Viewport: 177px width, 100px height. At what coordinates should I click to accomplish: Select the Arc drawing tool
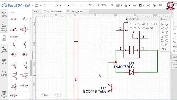pos(167,28)
